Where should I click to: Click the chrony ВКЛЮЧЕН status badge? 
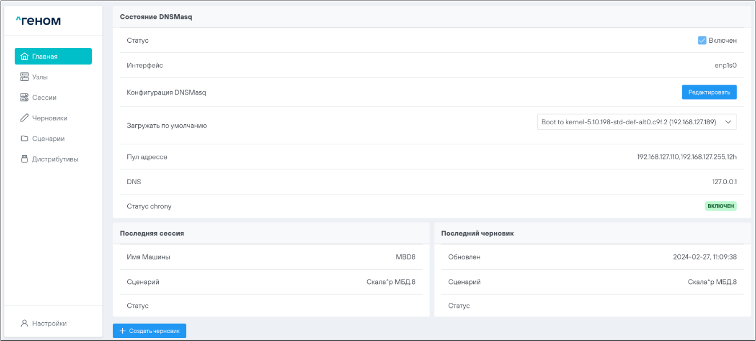(721, 206)
